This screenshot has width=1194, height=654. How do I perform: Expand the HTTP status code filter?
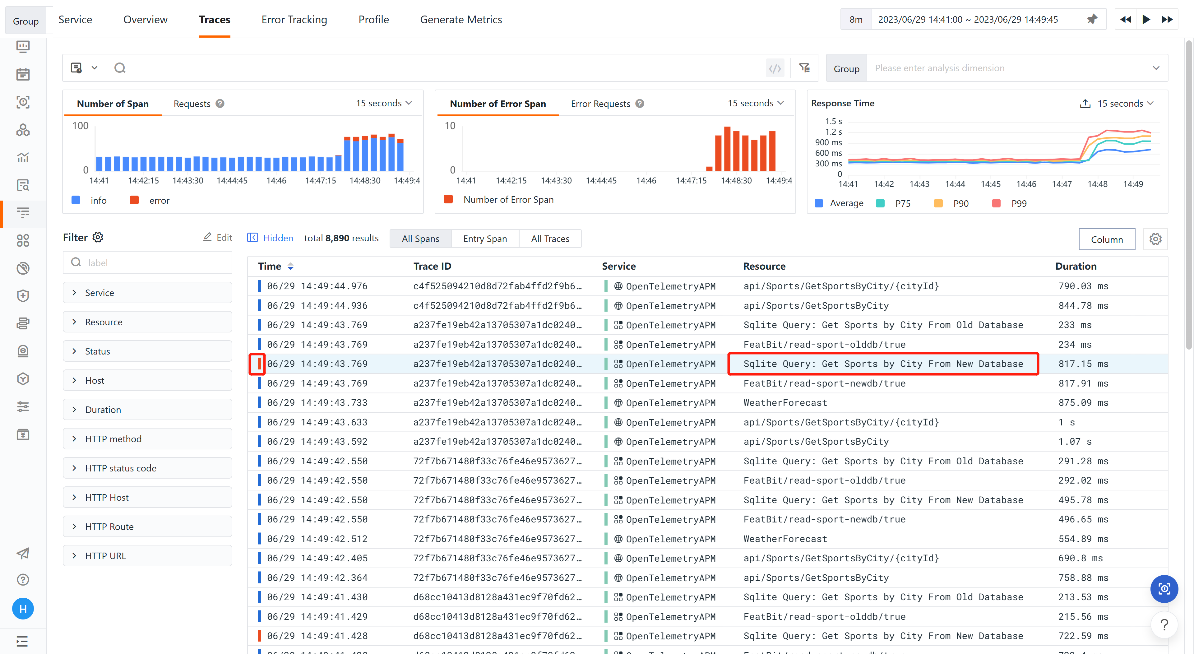[147, 468]
